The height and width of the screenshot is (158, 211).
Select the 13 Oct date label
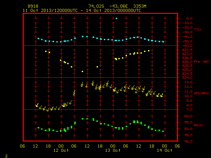pyautogui.click(x=113, y=150)
